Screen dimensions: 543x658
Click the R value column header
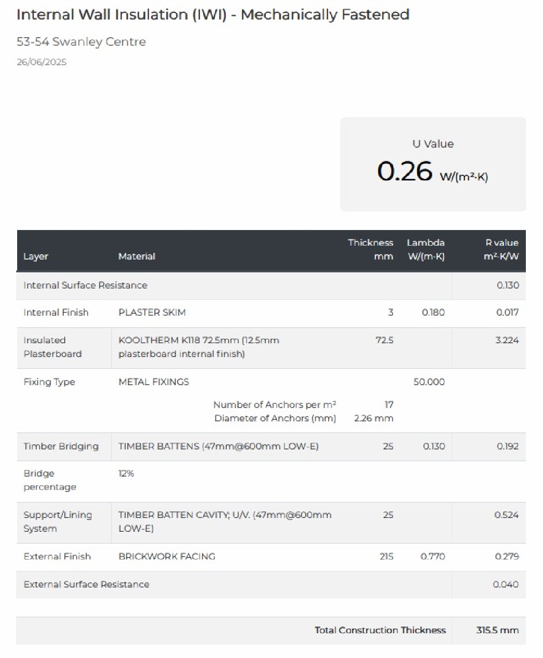(x=501, y=249)
